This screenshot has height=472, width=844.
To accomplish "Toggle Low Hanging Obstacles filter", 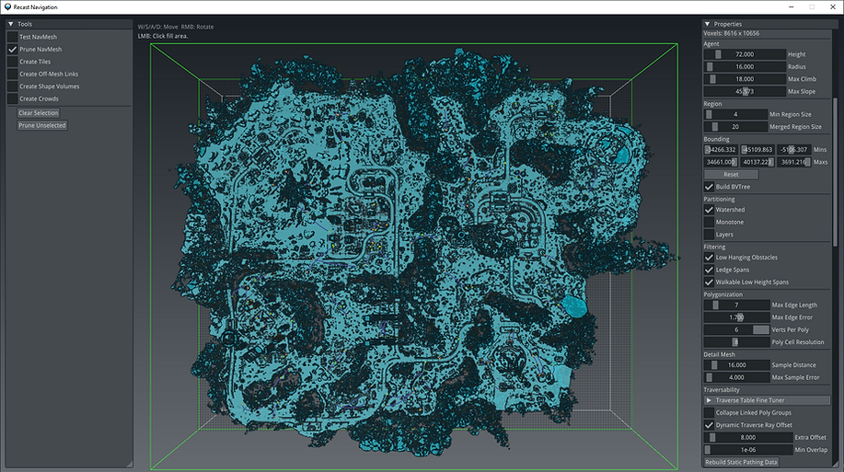I will (709, 258).
